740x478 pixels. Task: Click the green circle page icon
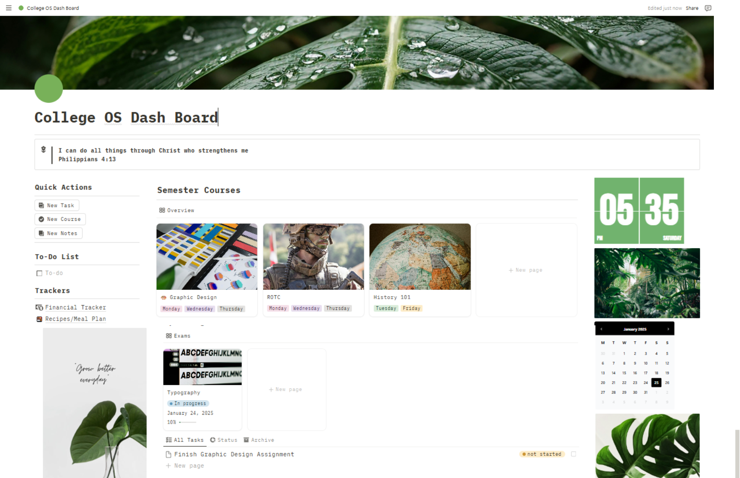(x=48, y=89)
